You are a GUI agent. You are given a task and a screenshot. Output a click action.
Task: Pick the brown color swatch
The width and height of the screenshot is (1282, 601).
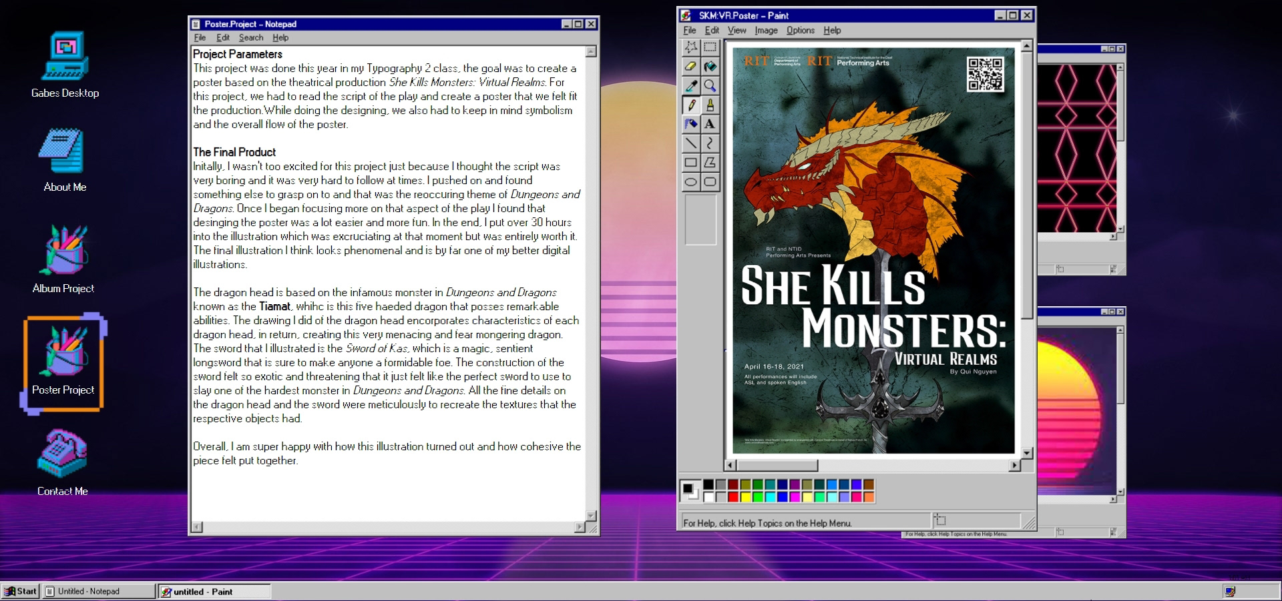click(869, 484)
